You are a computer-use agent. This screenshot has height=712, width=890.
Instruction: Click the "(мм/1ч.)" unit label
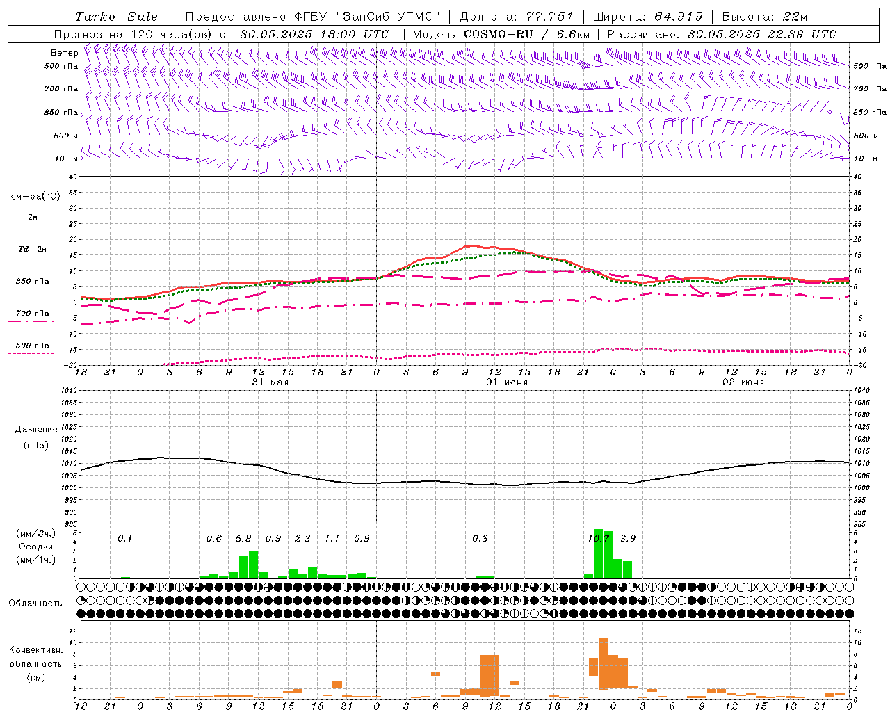(x=36, y=559)
